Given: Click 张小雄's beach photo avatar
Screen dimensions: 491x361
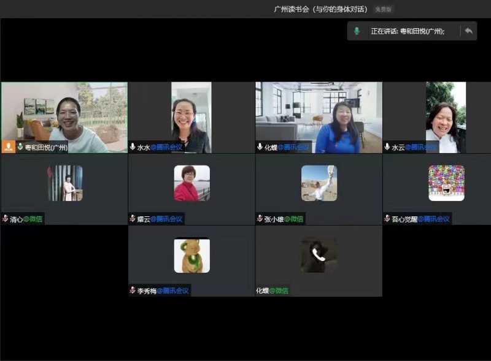Looking at the screenshot, I should [x=319, y=183].
